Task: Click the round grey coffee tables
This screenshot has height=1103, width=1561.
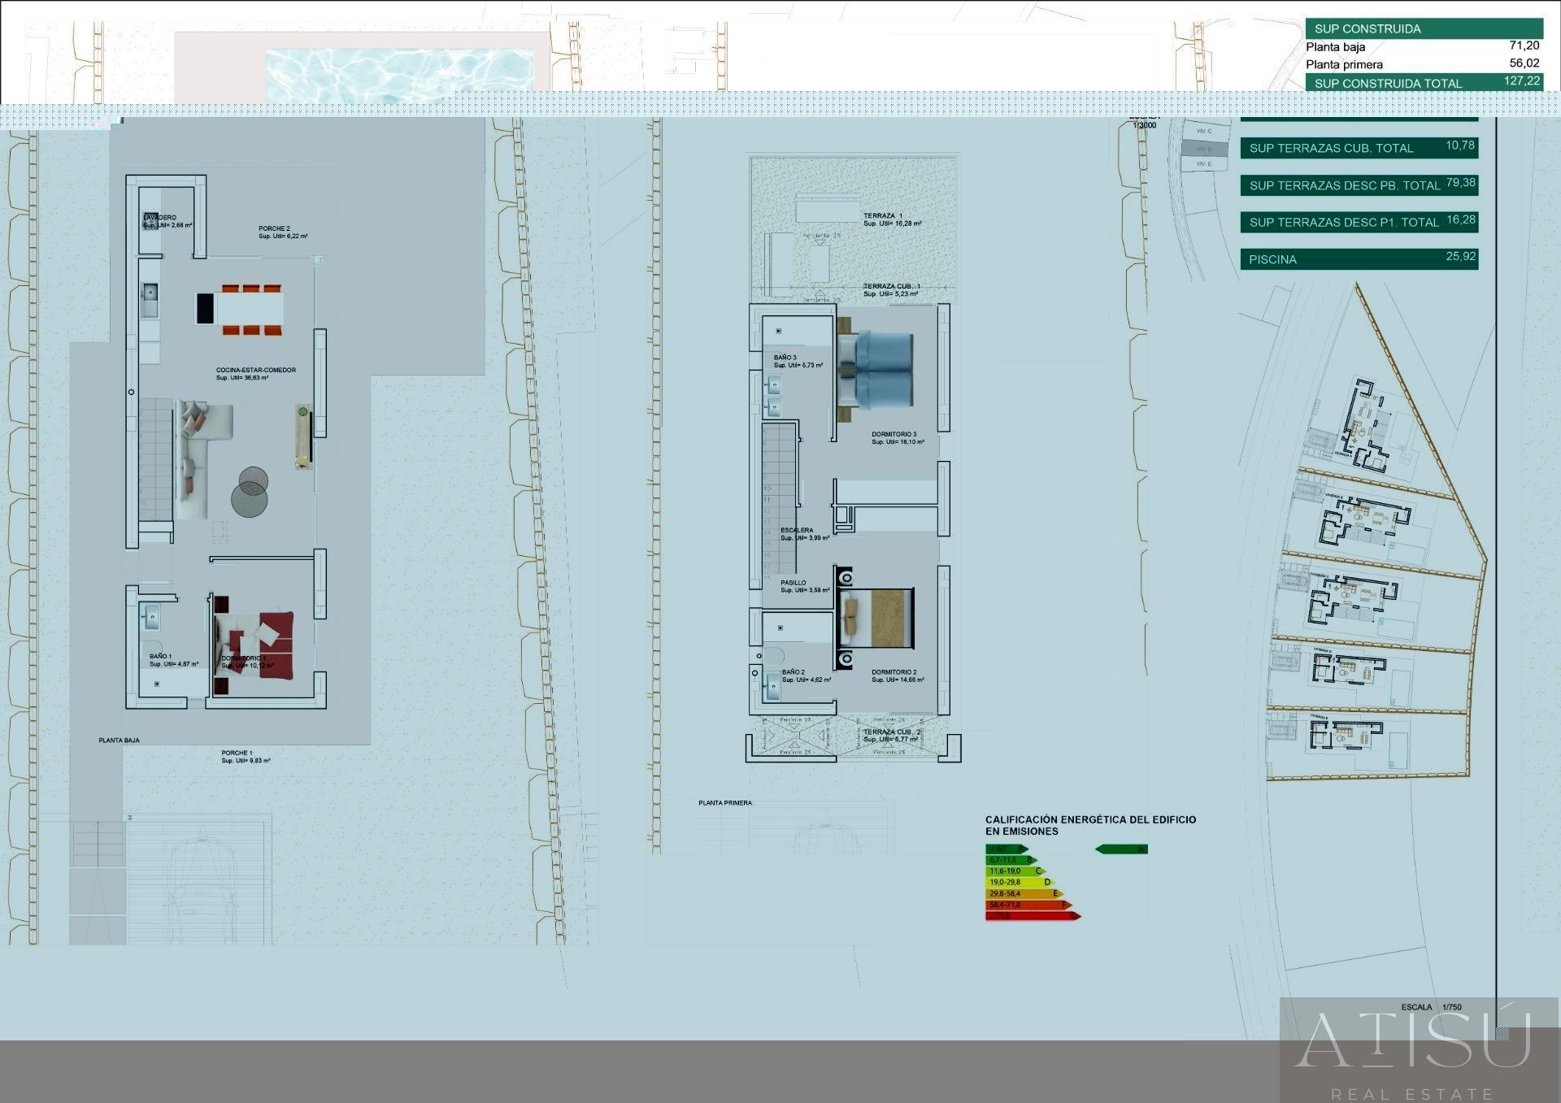Action: [x=250, y=492]
